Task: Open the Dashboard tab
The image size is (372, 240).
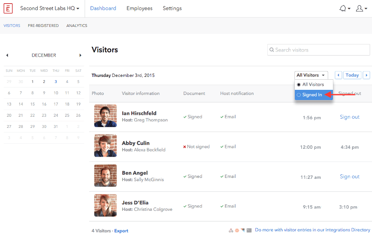Action: tap(103, 8)
